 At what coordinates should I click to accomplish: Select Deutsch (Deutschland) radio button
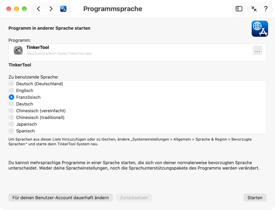click(x=11, y=84)
